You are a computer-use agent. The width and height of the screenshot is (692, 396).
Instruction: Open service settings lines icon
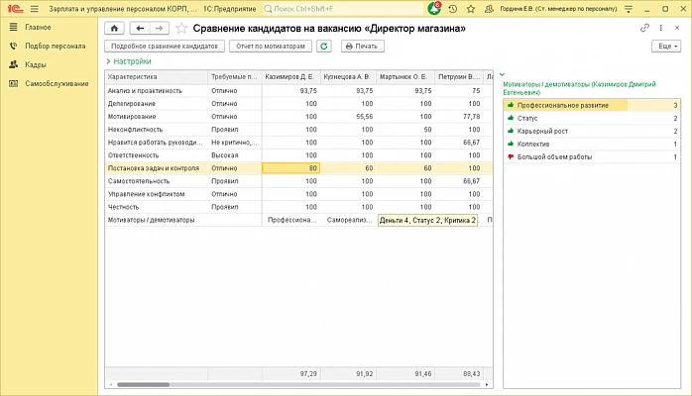[x=629, y=9]
